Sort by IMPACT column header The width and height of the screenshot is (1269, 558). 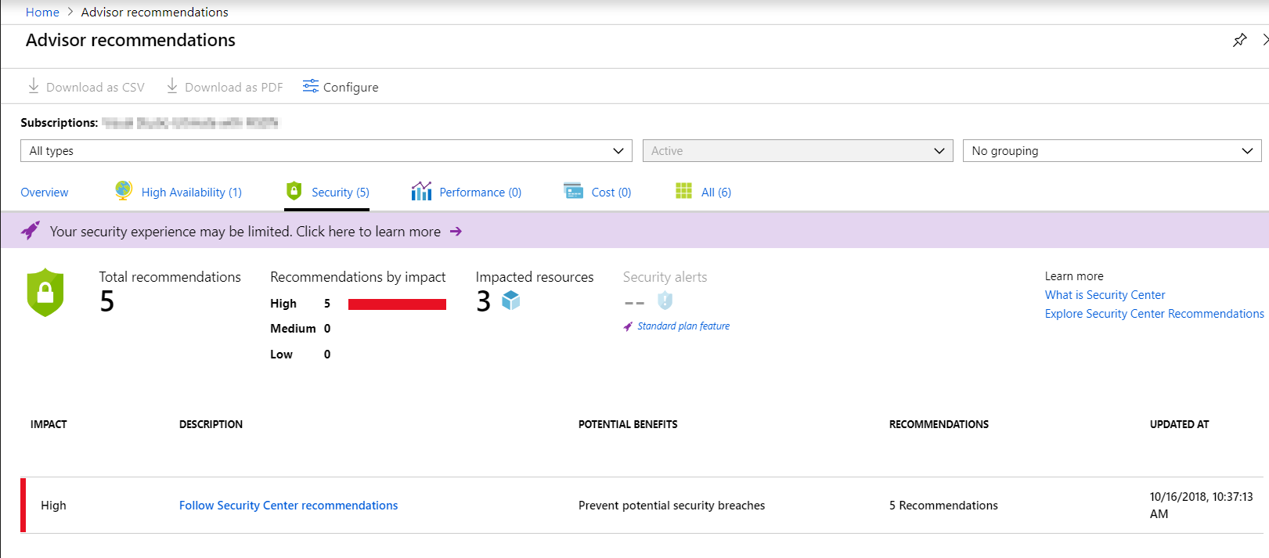[x=49, y=424]
